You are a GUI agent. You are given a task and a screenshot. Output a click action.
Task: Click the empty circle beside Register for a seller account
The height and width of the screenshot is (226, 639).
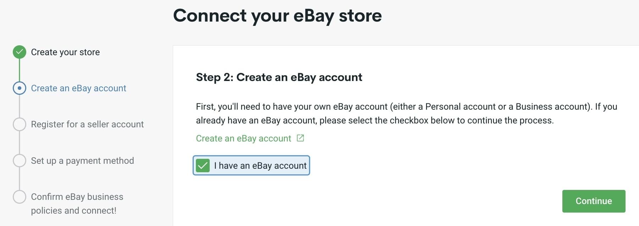20,124
